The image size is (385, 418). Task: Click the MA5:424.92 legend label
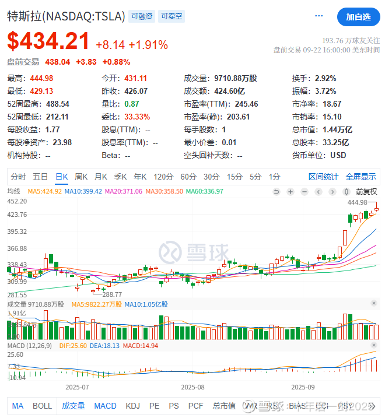(x=44, y=191)
